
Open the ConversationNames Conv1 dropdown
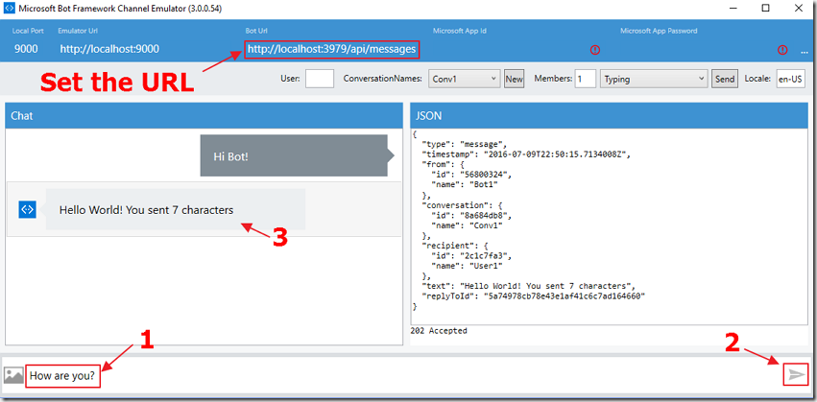[x=465, y=79]
